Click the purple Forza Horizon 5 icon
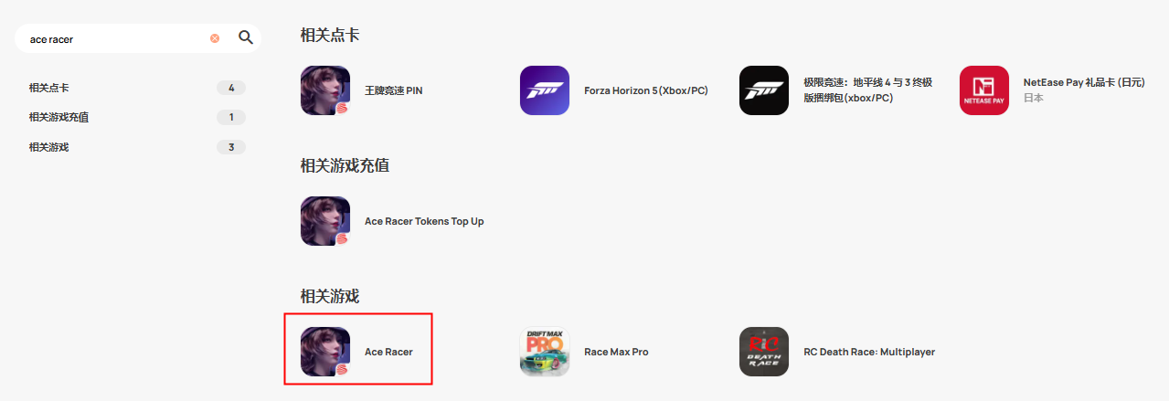This screenshot has width=1169, height=401. point(545,90)
